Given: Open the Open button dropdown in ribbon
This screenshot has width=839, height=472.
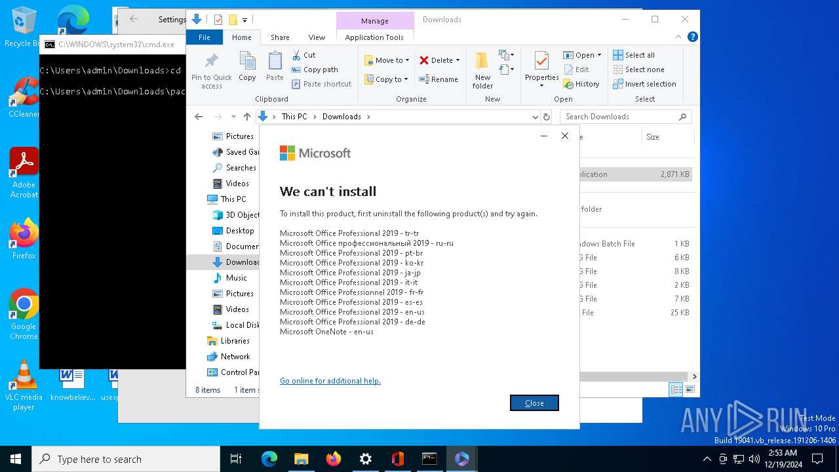Looking at the screenshot, I should pos(599,55).
